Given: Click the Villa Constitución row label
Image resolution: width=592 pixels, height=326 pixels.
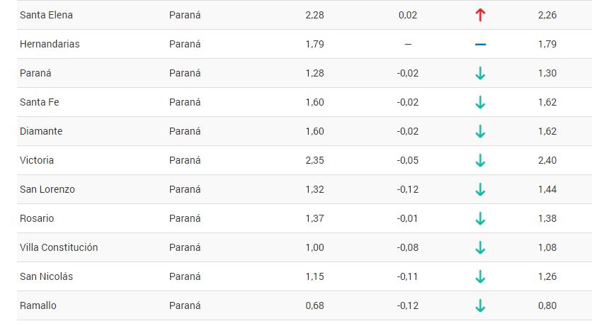Looking at the screenshot, I should [x=59, y=247].
